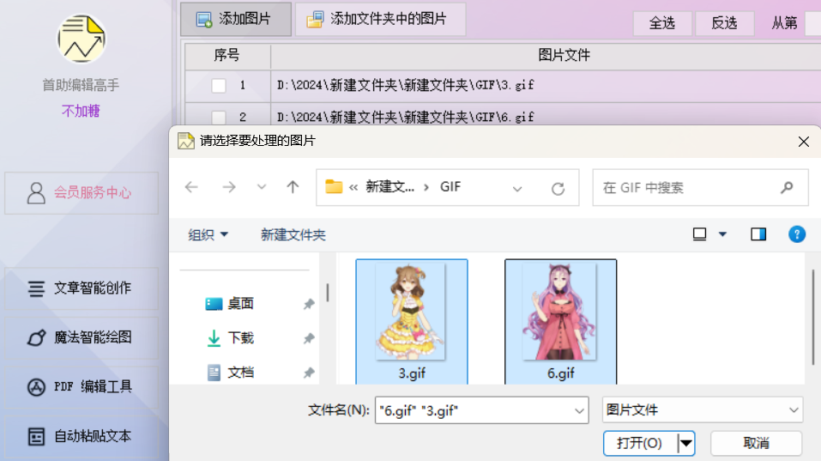Close the 请选择要处理的图片 dialog
This screenshot has width=821, height=461.
(804, 142)
